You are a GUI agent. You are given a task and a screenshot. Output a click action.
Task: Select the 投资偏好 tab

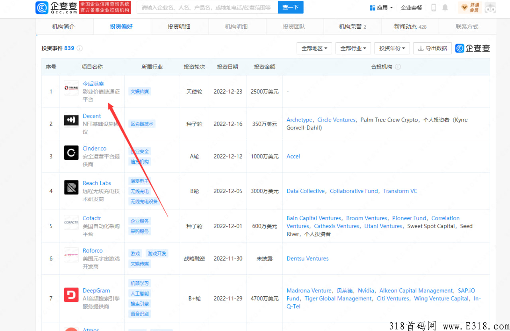click(121, 27)
